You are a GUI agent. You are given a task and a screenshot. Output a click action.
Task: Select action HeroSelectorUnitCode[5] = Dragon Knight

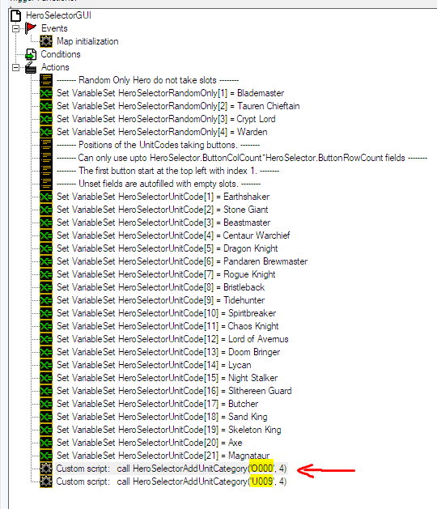168,248
